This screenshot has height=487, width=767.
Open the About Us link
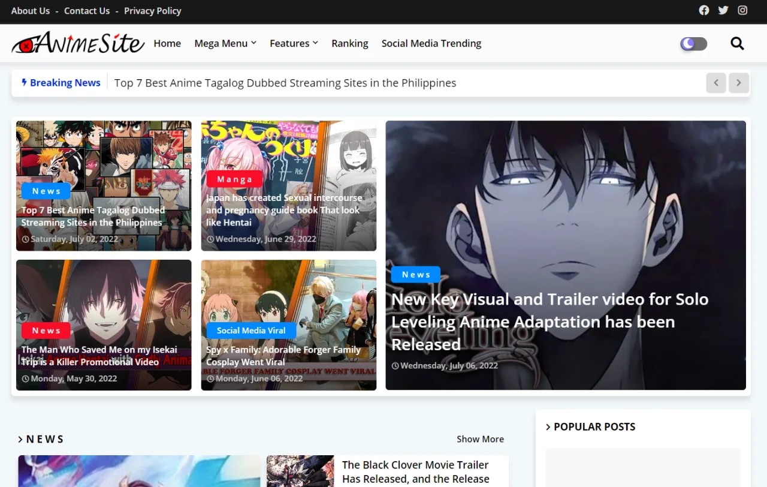[31, 11]
